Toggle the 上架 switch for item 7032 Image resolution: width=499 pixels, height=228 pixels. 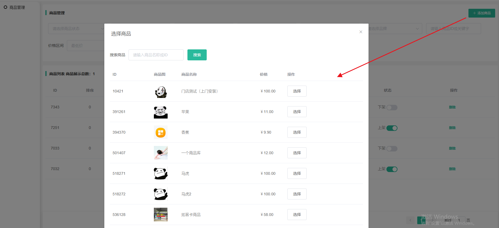[x=392, y=169]
